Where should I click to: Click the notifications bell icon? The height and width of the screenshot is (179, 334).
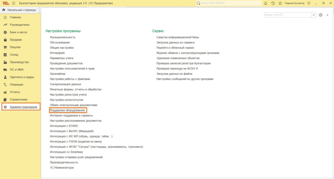click(x=266, y=3)
